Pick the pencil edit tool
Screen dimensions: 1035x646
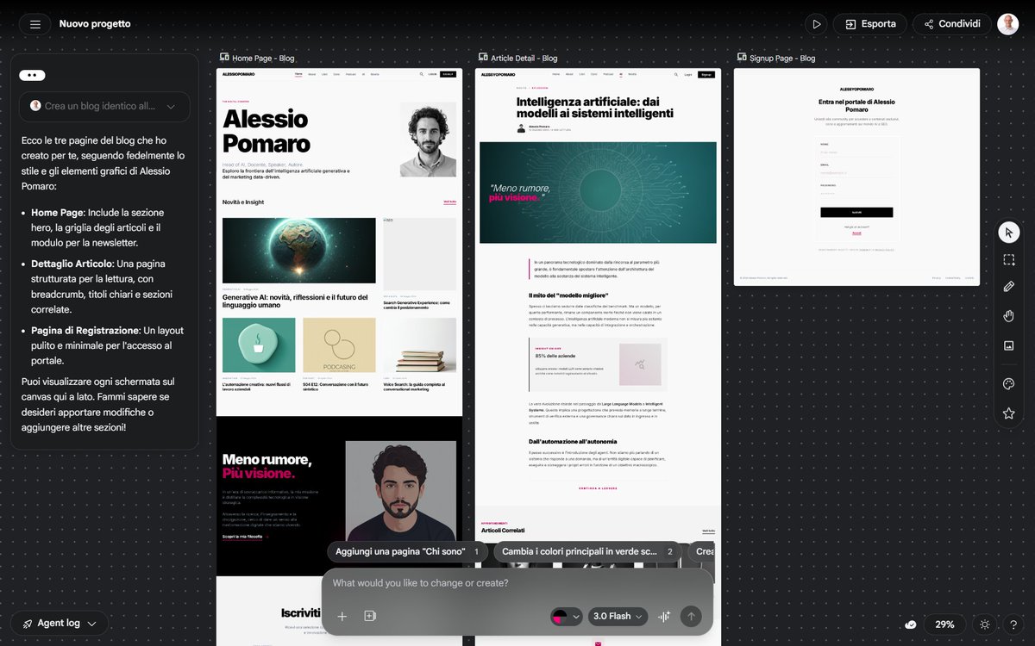click(1008, 287)
